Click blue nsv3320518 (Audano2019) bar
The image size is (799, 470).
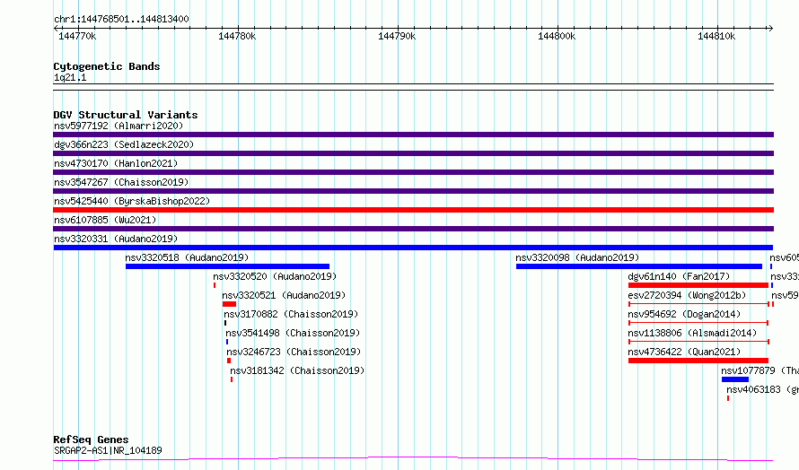[227, 266]
